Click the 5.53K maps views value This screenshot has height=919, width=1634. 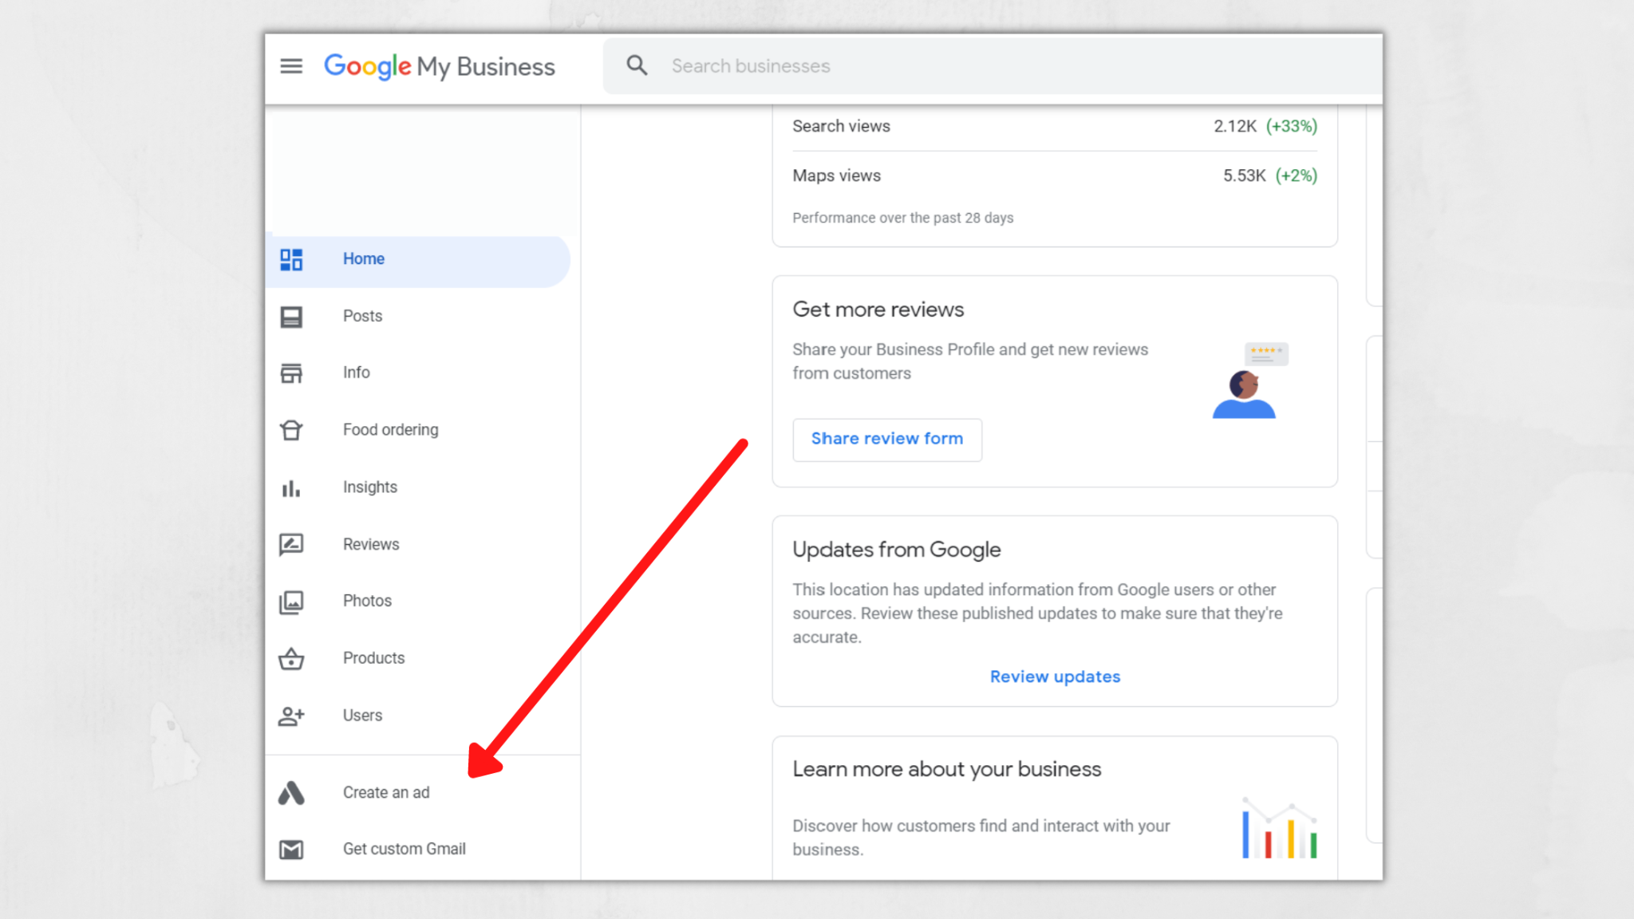coord(1245,176)
